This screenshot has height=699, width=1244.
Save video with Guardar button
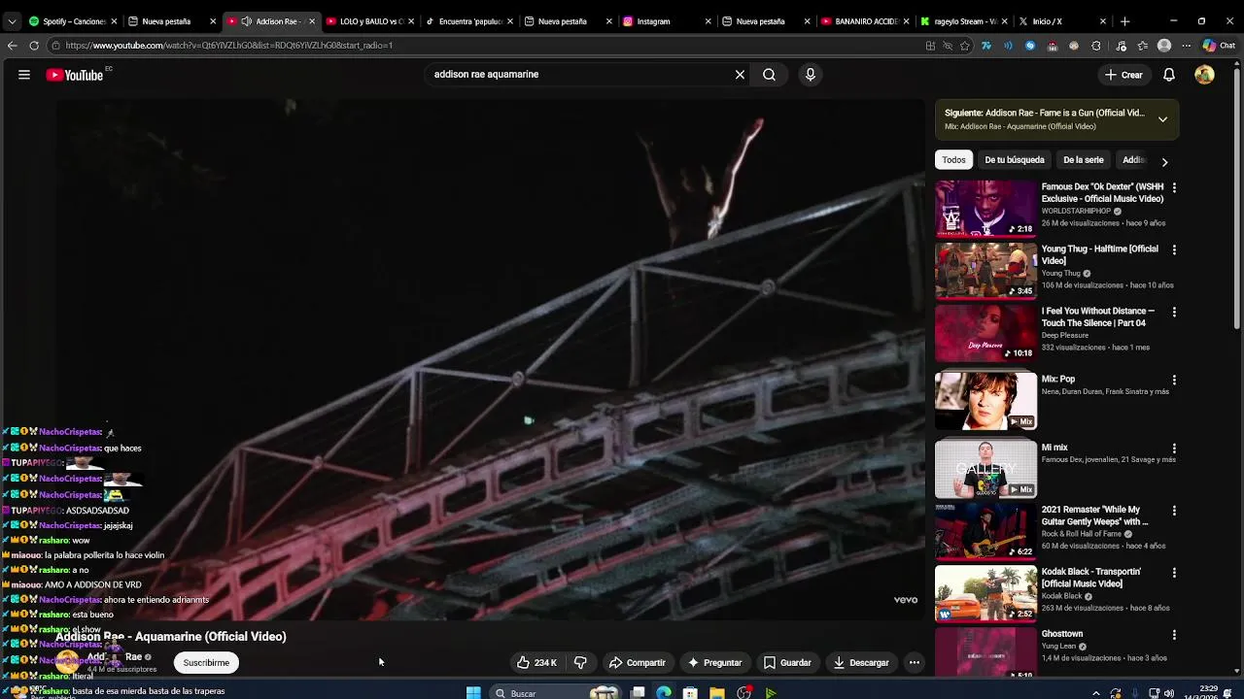(787, 663)
